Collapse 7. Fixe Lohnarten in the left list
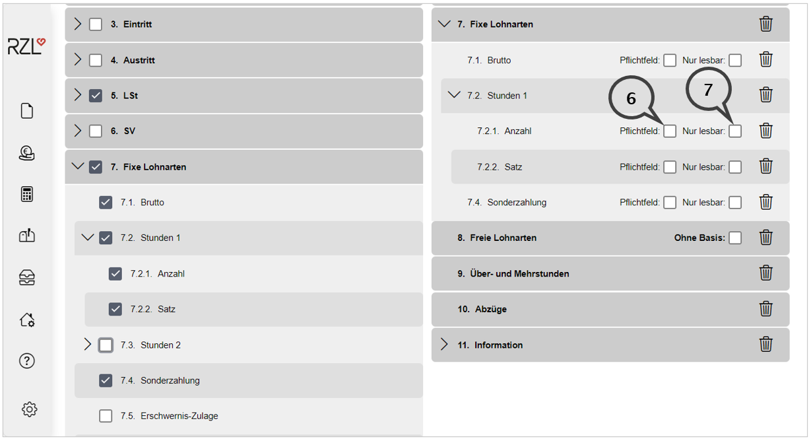 coord(78,167)
